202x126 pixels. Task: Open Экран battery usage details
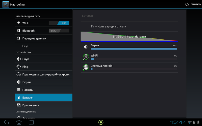click(x=129, y=47)
